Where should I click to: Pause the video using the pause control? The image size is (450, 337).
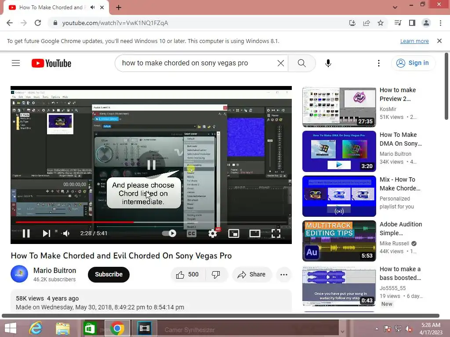26,233
